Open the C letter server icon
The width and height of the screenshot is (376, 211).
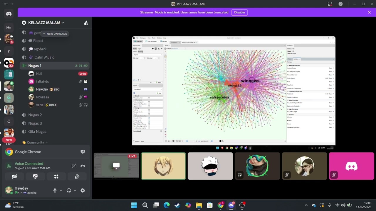pyautogui.click(x=9, y=121)
